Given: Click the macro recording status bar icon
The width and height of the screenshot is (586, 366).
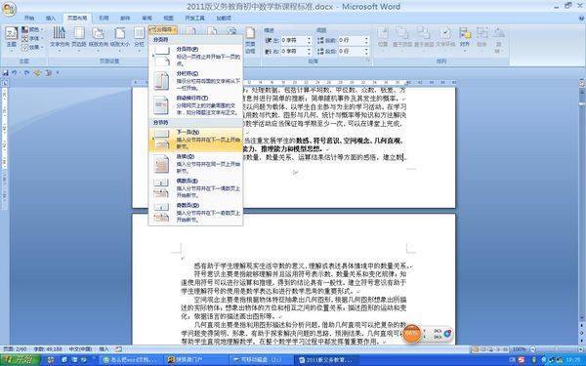Looking at the screenshot, I should point(118,349).
